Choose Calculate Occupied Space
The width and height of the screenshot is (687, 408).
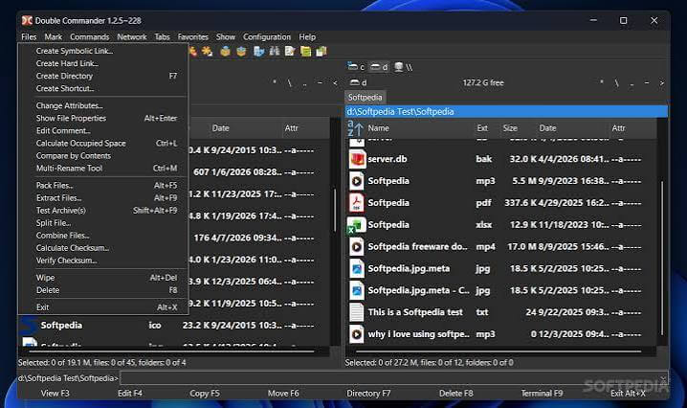click(103, 143)
